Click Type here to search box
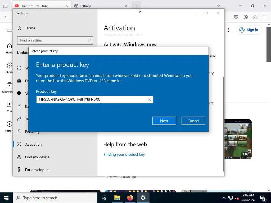The height and width of the screenshot is (203, 271). point(55,198)
